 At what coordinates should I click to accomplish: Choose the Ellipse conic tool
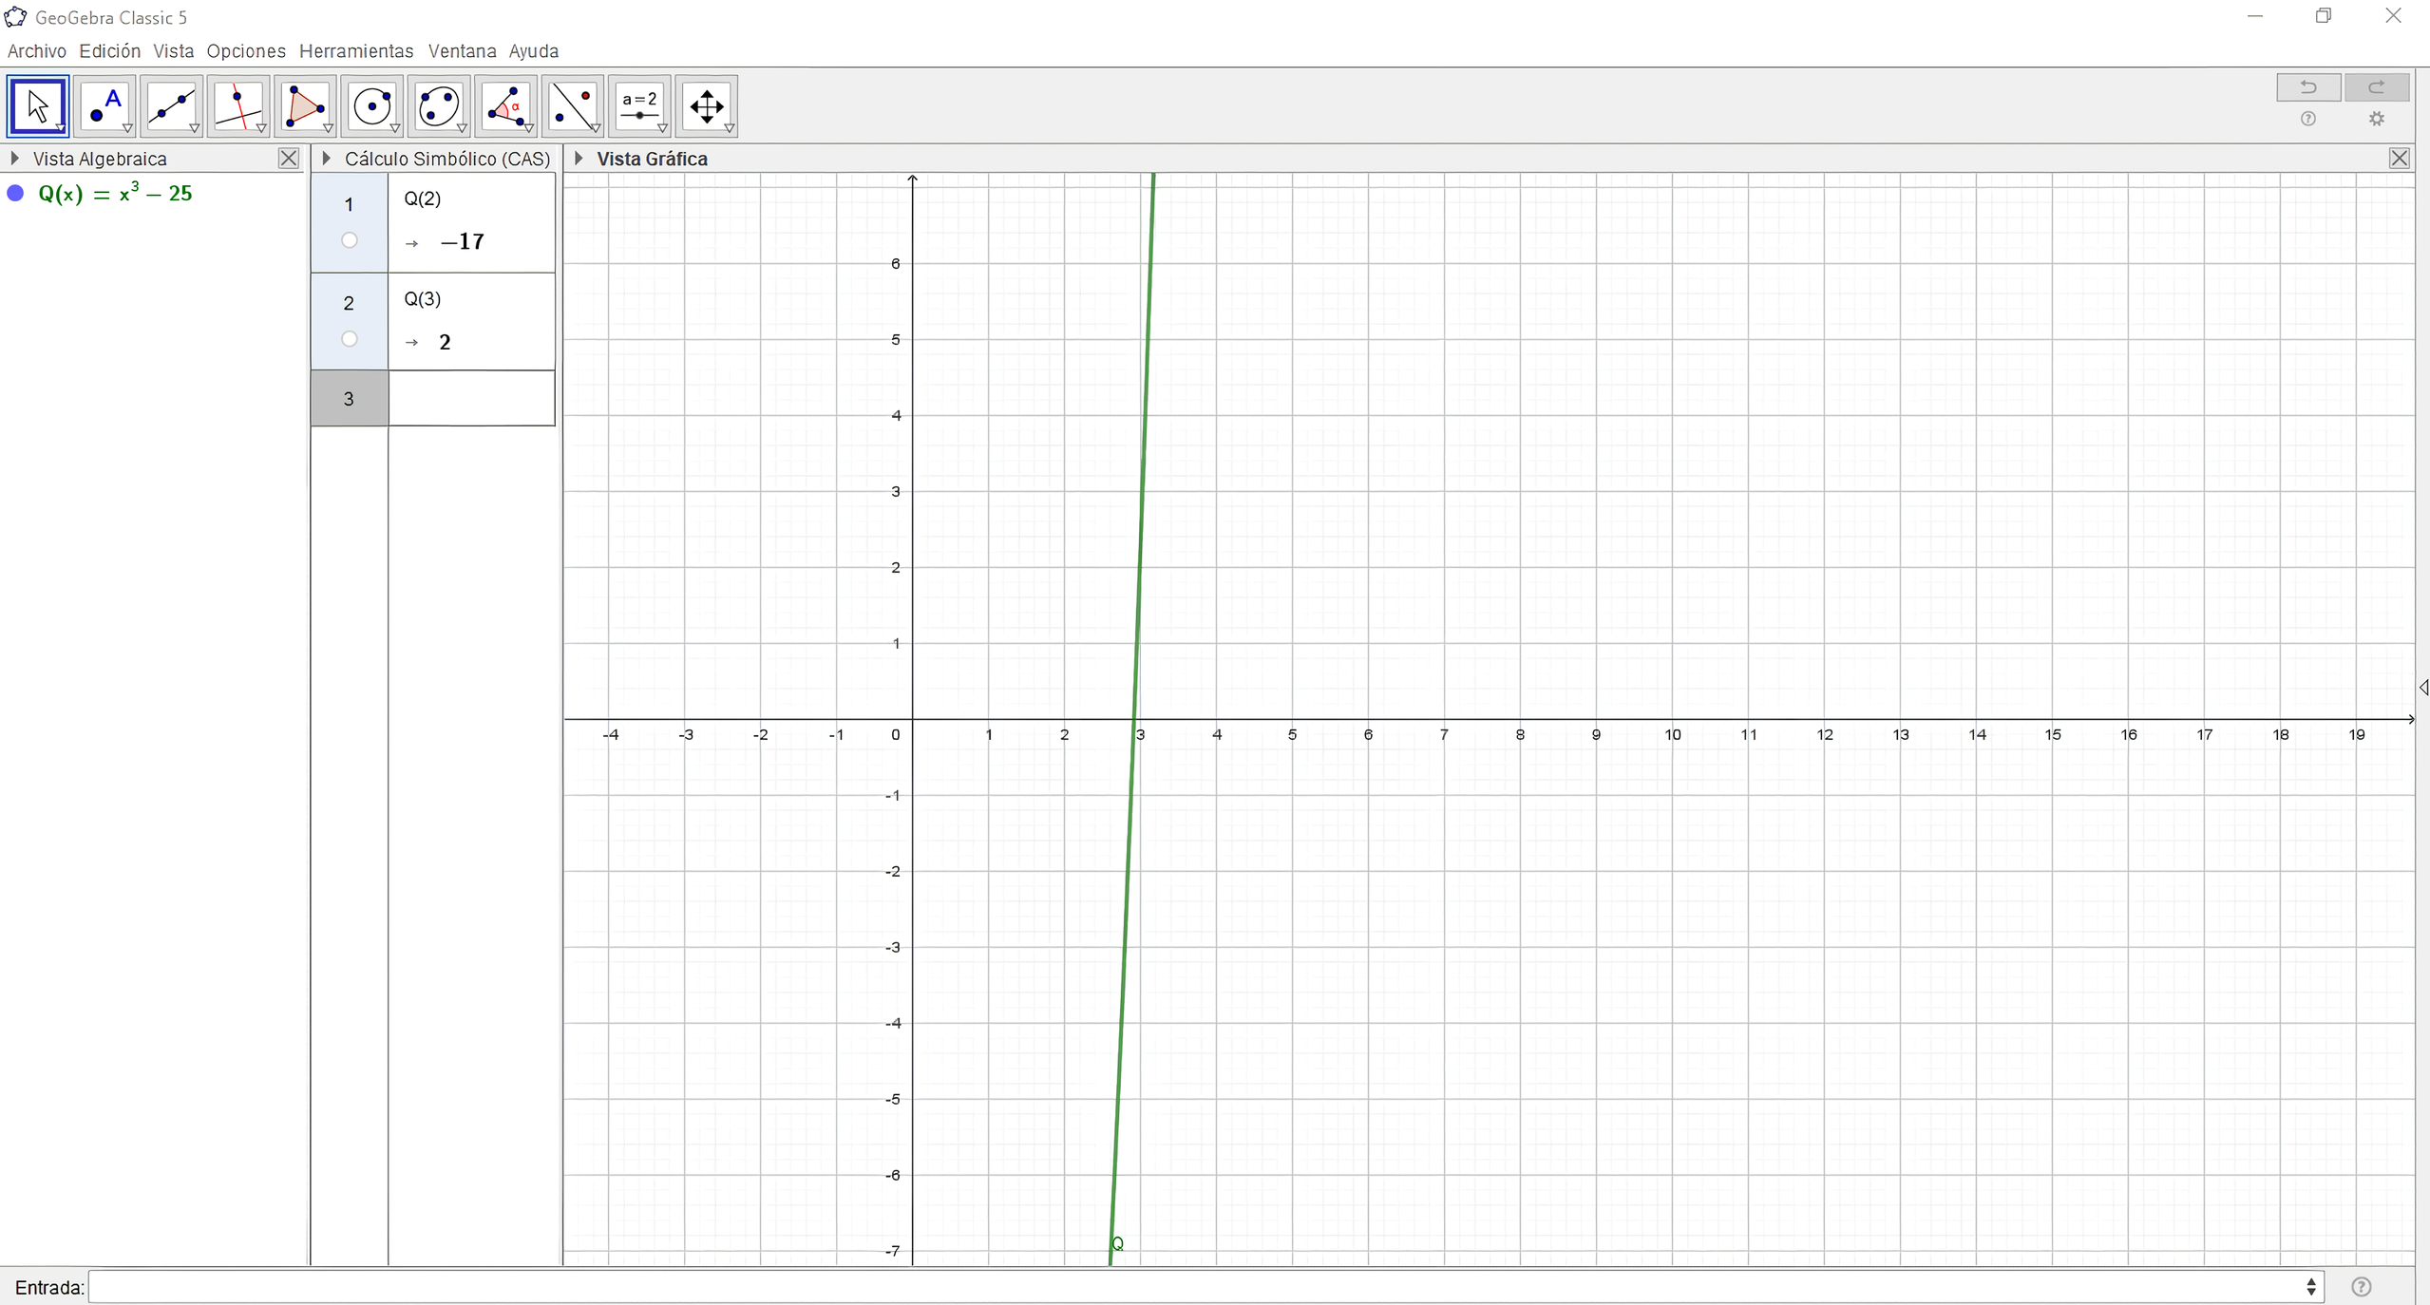439,105
